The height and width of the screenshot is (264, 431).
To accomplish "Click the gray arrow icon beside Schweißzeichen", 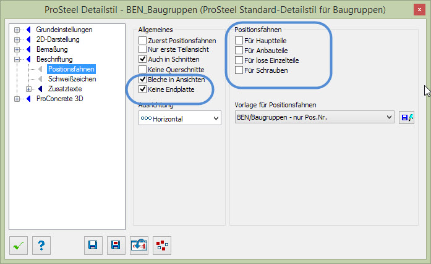I will pos(40,79).
